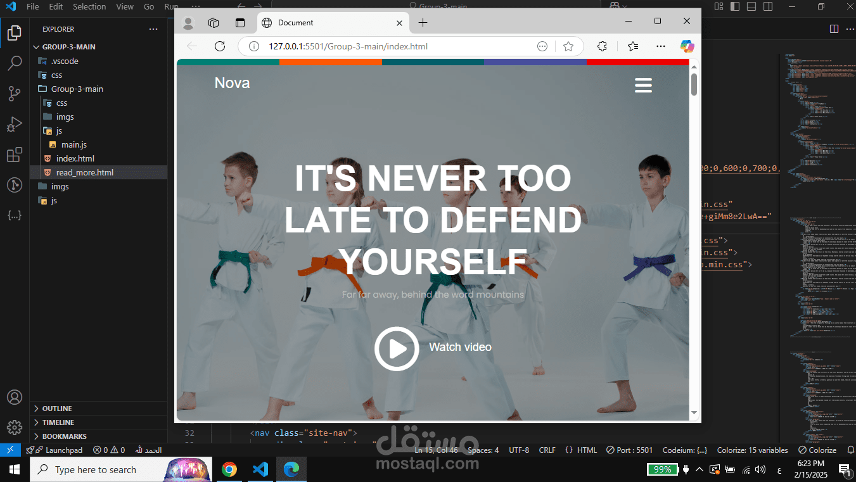Open the Nova hamburger navigation menu

point(643,85)
